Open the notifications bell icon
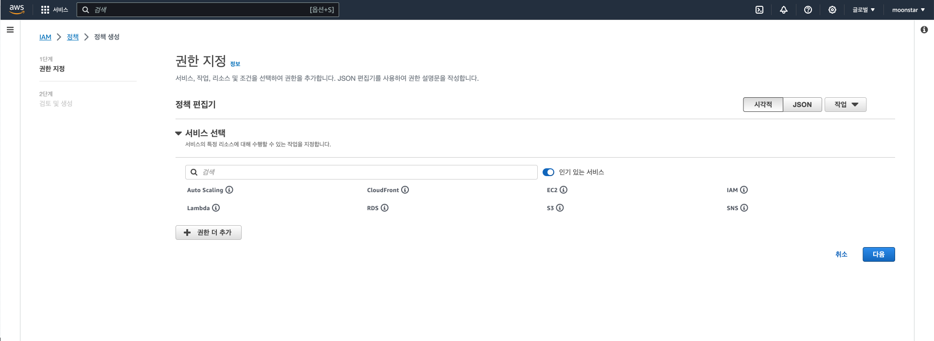This screenshot has width=934, height=341. pos(784,10)
